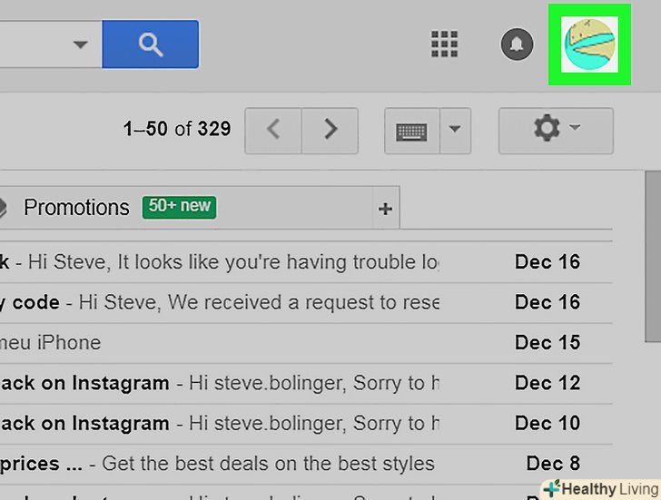Viewport: 661px width, 500px height.
Task: Go to older emails with right arrow
Action: 330,130
